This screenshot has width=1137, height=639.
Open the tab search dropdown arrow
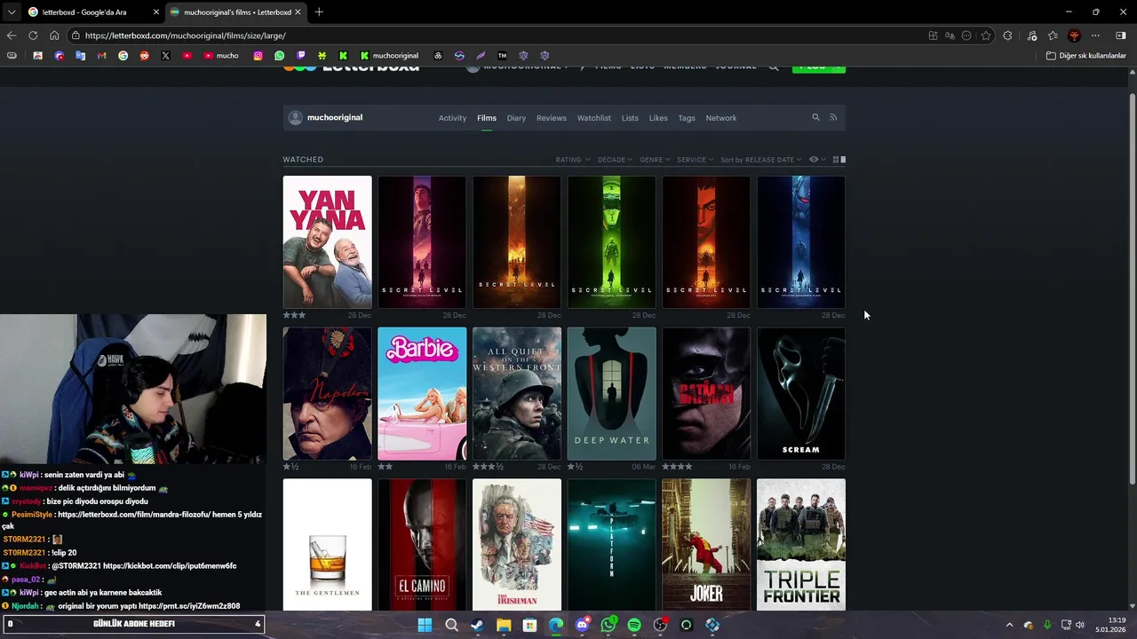11,12
